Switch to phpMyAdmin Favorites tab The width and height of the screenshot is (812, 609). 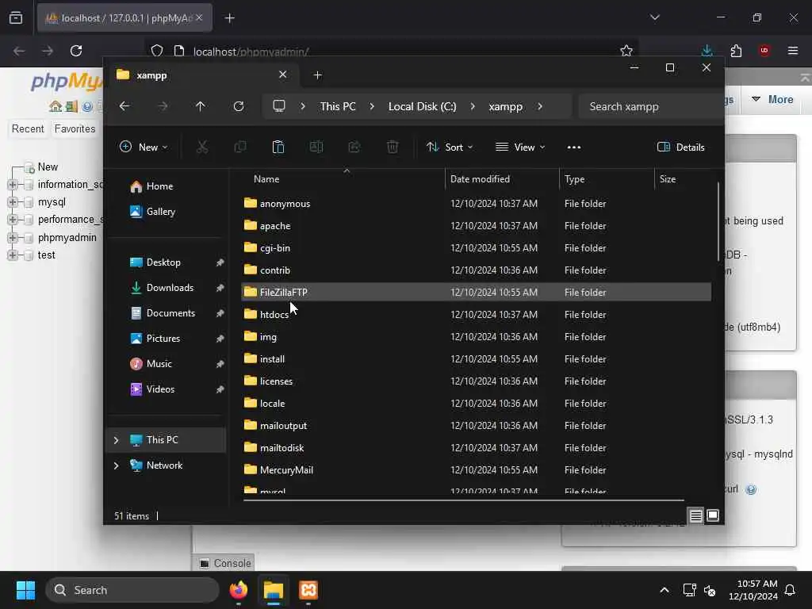tap(75, 128)
